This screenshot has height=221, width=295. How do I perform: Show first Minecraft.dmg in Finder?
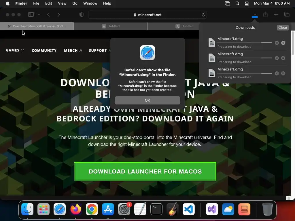283,43
